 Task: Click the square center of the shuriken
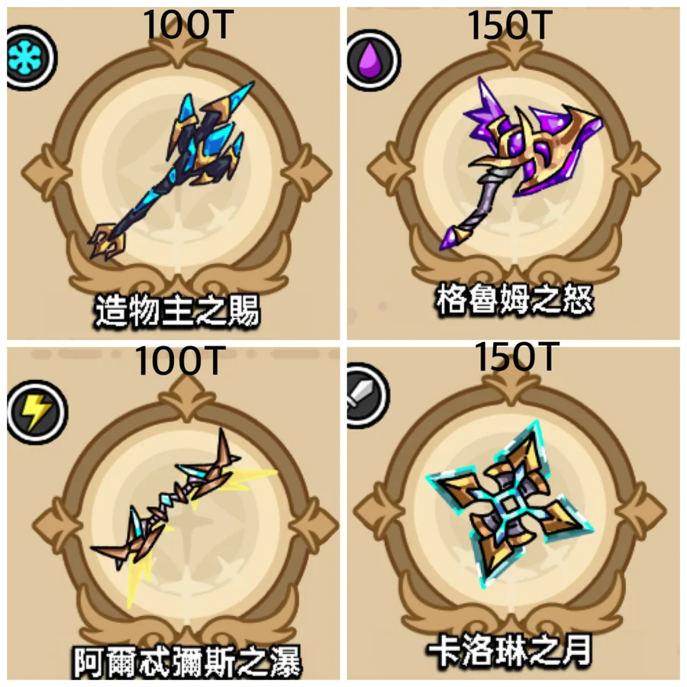click(x=508, y=505)
